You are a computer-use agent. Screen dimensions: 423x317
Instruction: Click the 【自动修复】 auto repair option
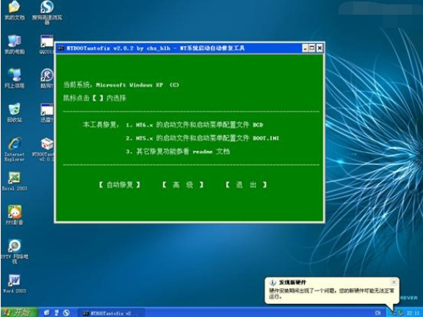119,185
